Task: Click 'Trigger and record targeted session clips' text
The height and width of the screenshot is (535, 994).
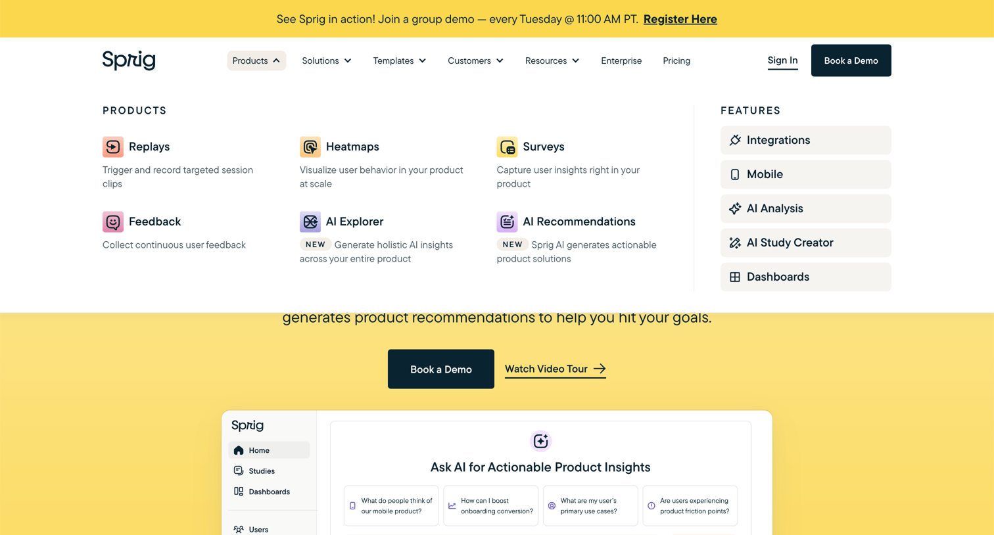Action: click(x=177, y=177)
